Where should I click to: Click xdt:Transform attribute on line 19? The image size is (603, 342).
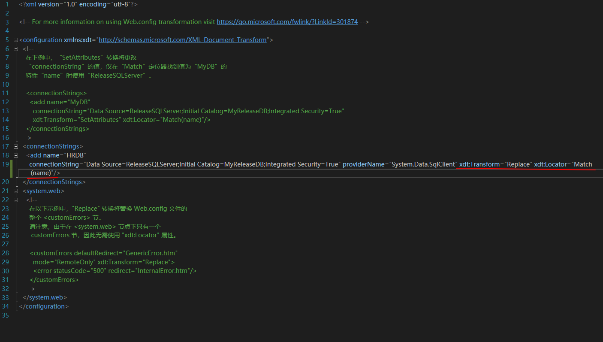[479, 164]
